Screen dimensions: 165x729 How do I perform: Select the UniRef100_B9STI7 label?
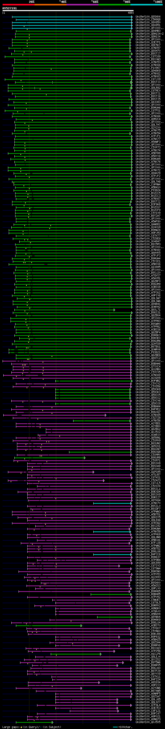pyautogui.click(x=148, y=54)
